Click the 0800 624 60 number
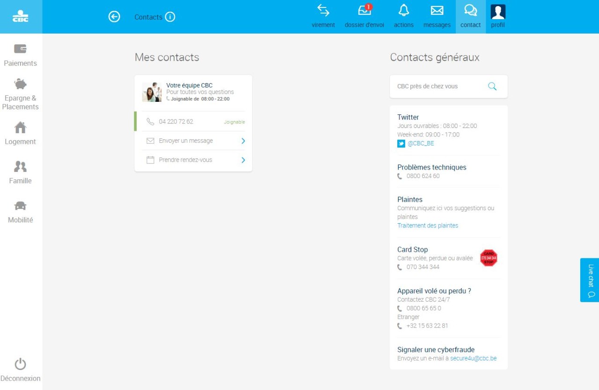Screen dimensions: 599x390 pos(423,176)
